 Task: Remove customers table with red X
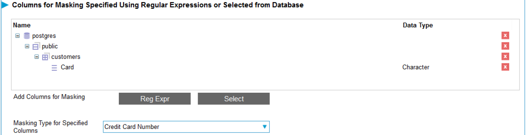pyautogui.click(x=505, y=56)
